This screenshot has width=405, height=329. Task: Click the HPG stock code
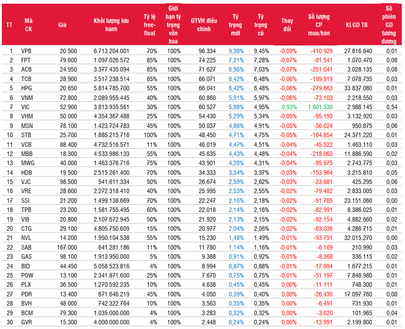[26, 89]
